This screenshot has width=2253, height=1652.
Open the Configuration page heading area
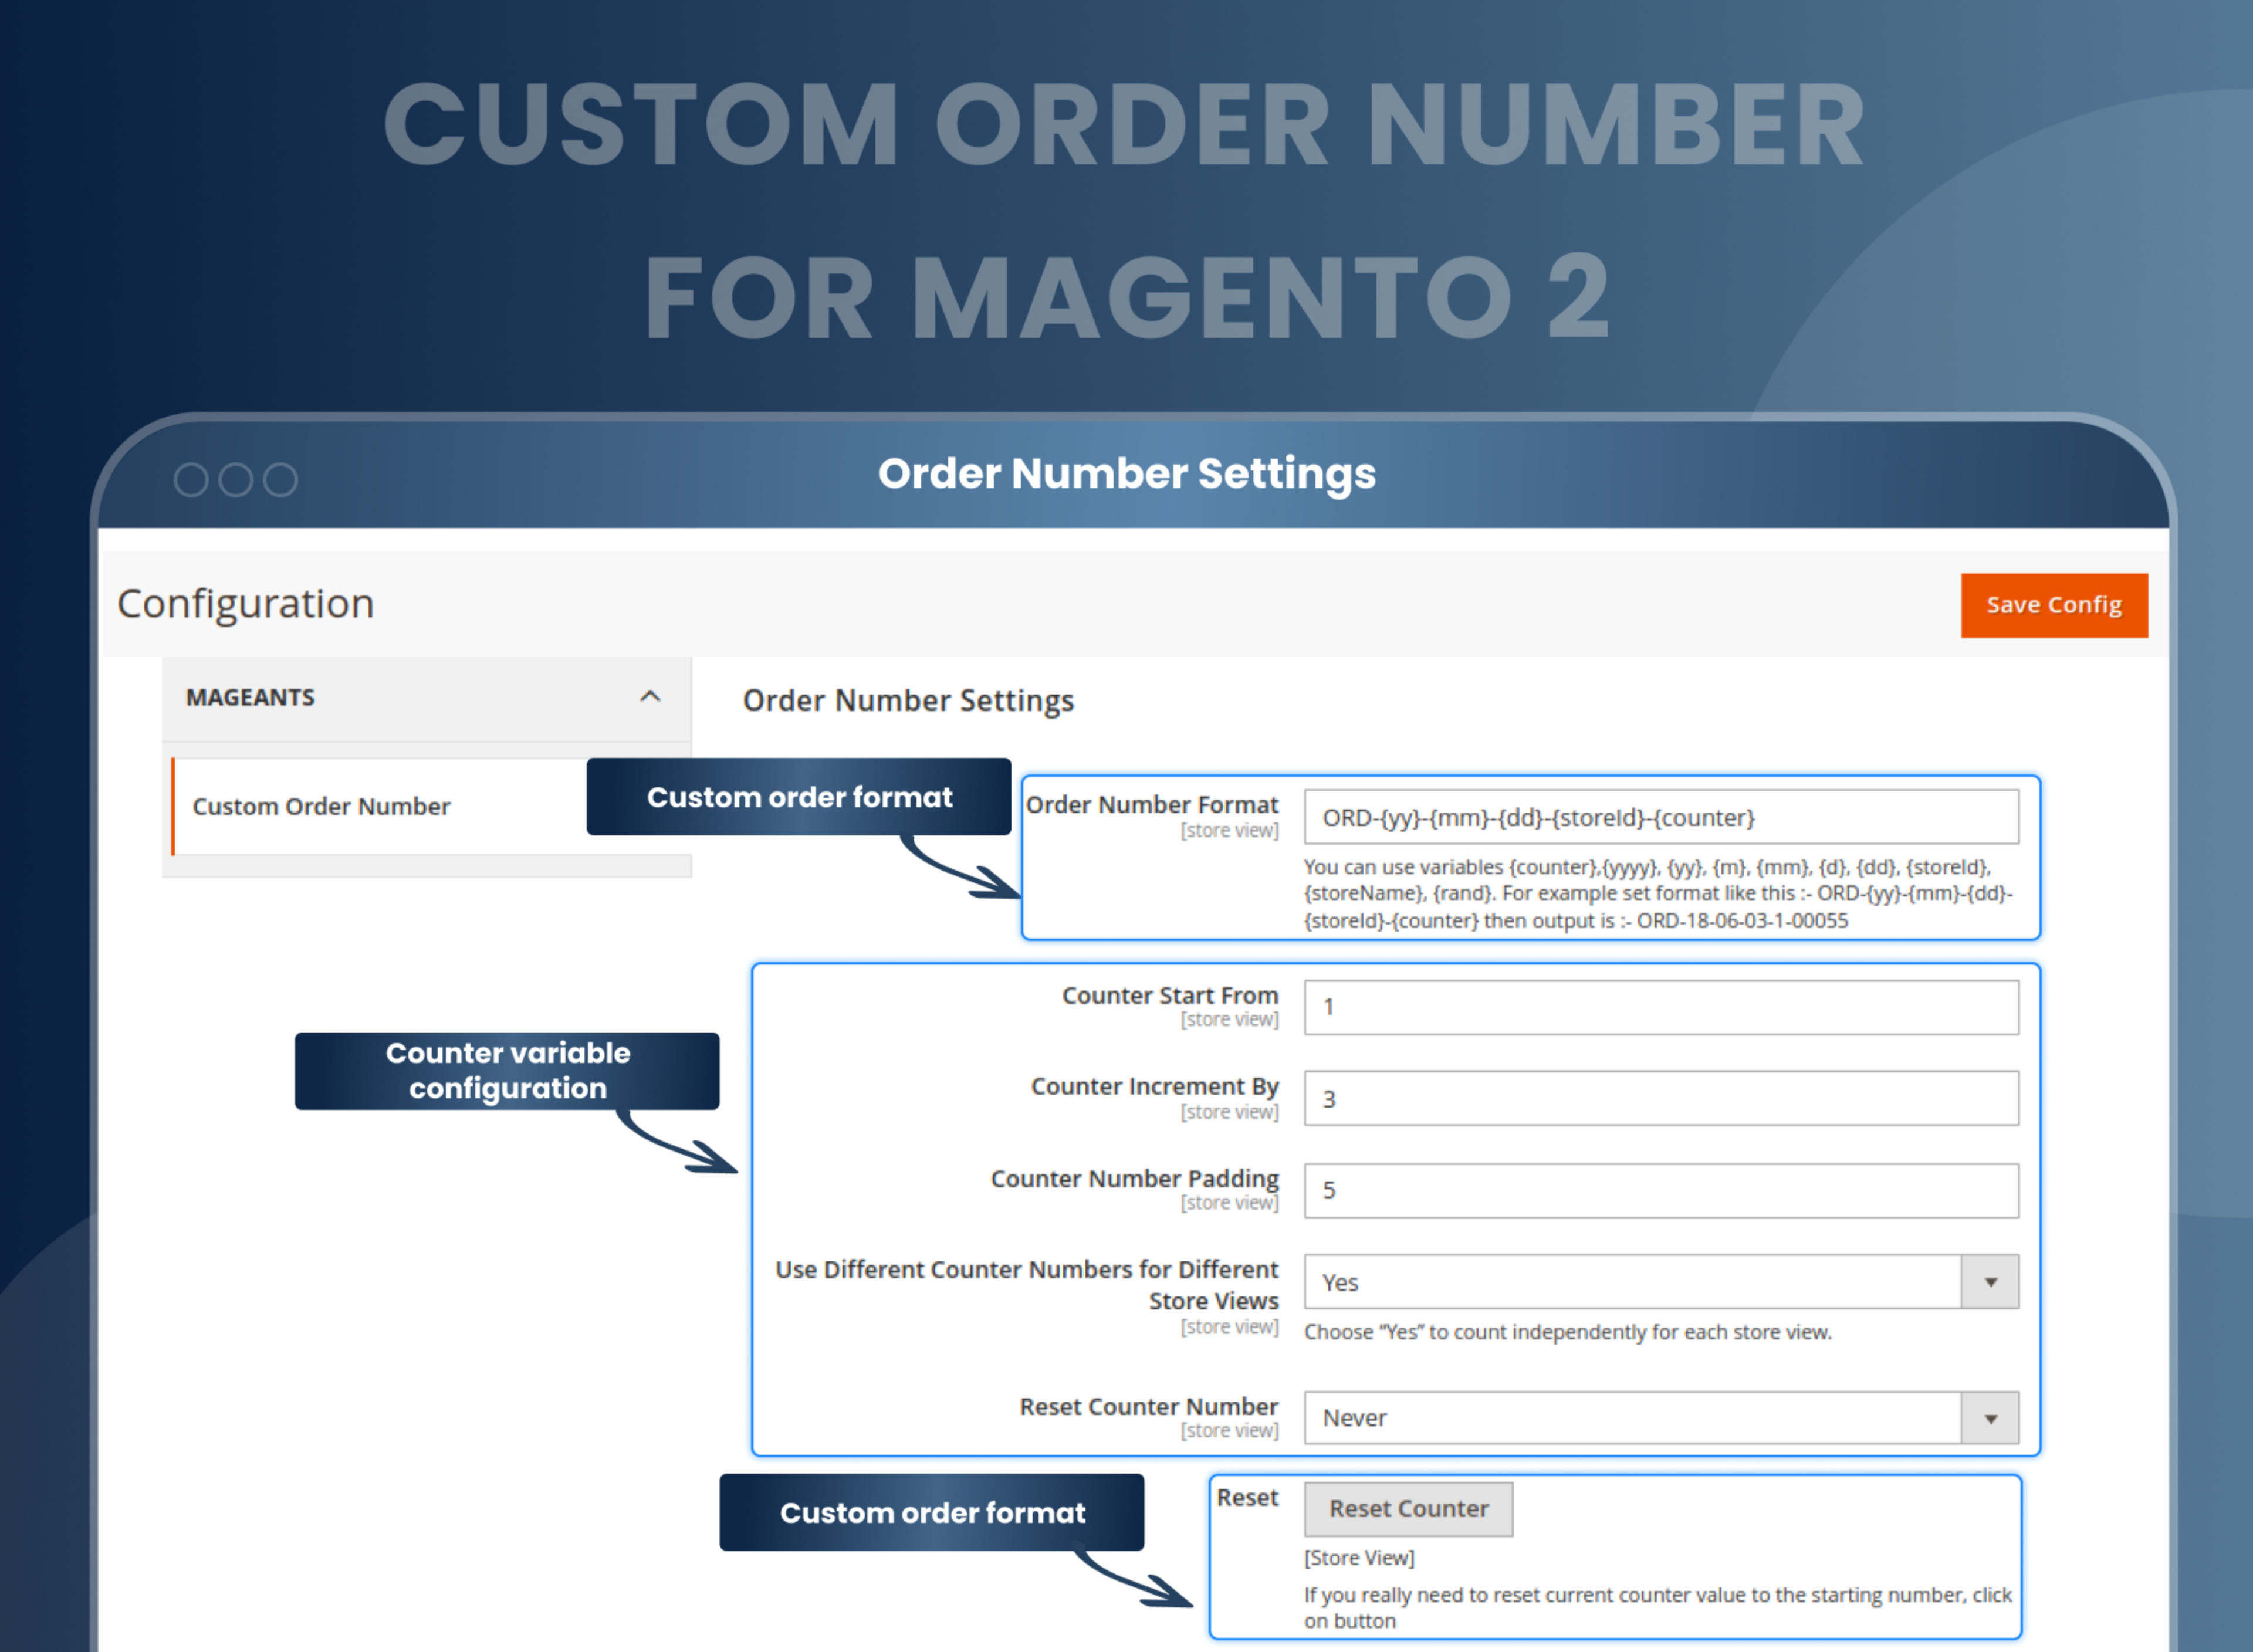pyautogui.click(x=246, y=603)
